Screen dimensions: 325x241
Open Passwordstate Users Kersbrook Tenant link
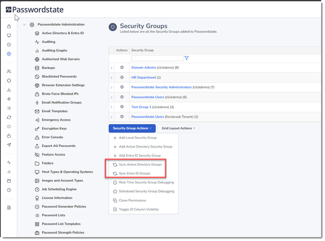point(148,117)
